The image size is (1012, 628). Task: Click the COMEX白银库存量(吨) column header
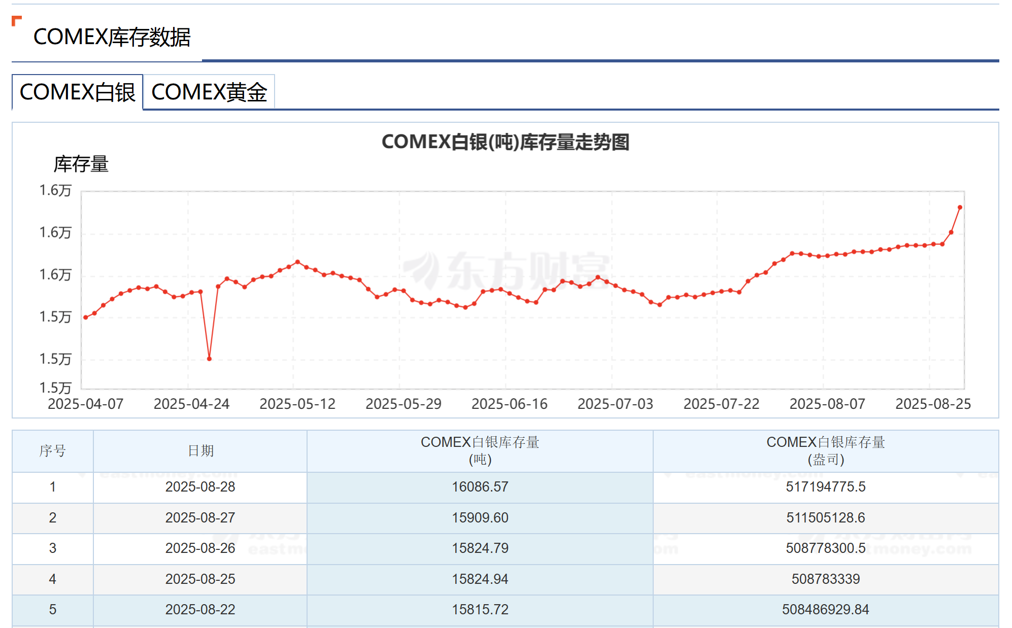point(480,450)
